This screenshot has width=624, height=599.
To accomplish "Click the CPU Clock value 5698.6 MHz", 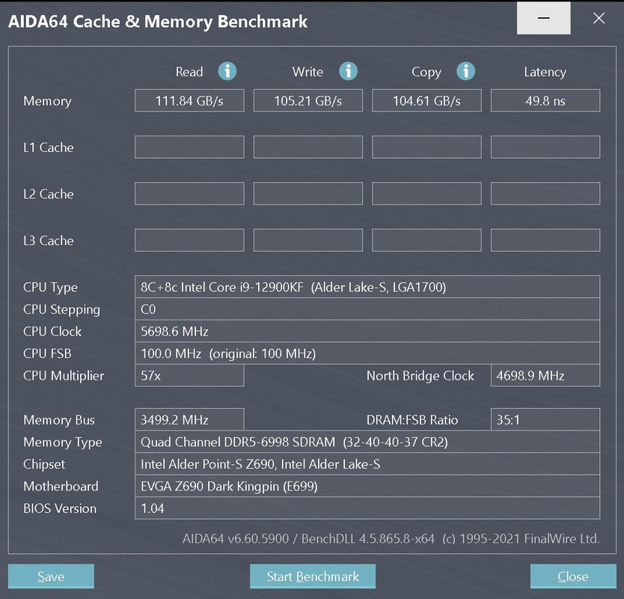I will 367,331.
